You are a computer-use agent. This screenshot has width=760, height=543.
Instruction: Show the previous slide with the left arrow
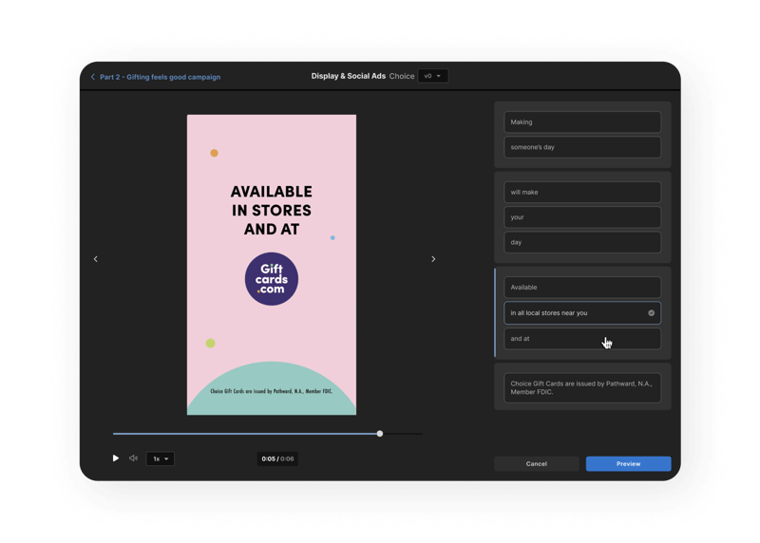click(96, 259)
